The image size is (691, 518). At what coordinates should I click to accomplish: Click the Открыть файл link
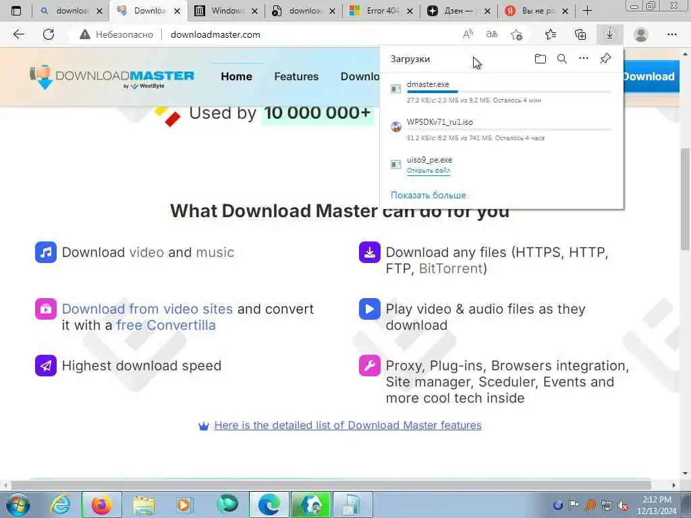point(429,171)
